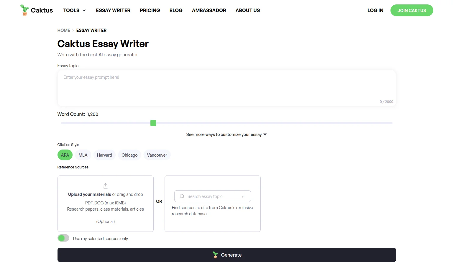Open the Tools dropdown menu
This screenshot has height=264, width=453.
tap(71, 10)
